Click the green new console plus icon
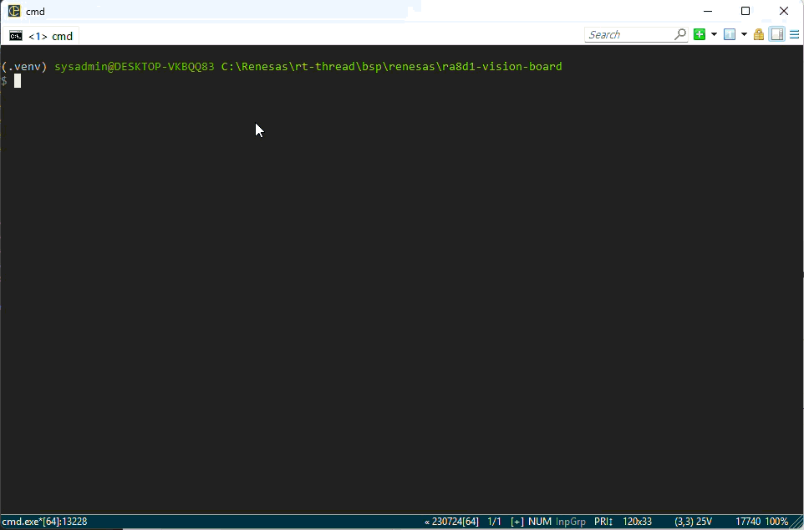 coord(700,34)
